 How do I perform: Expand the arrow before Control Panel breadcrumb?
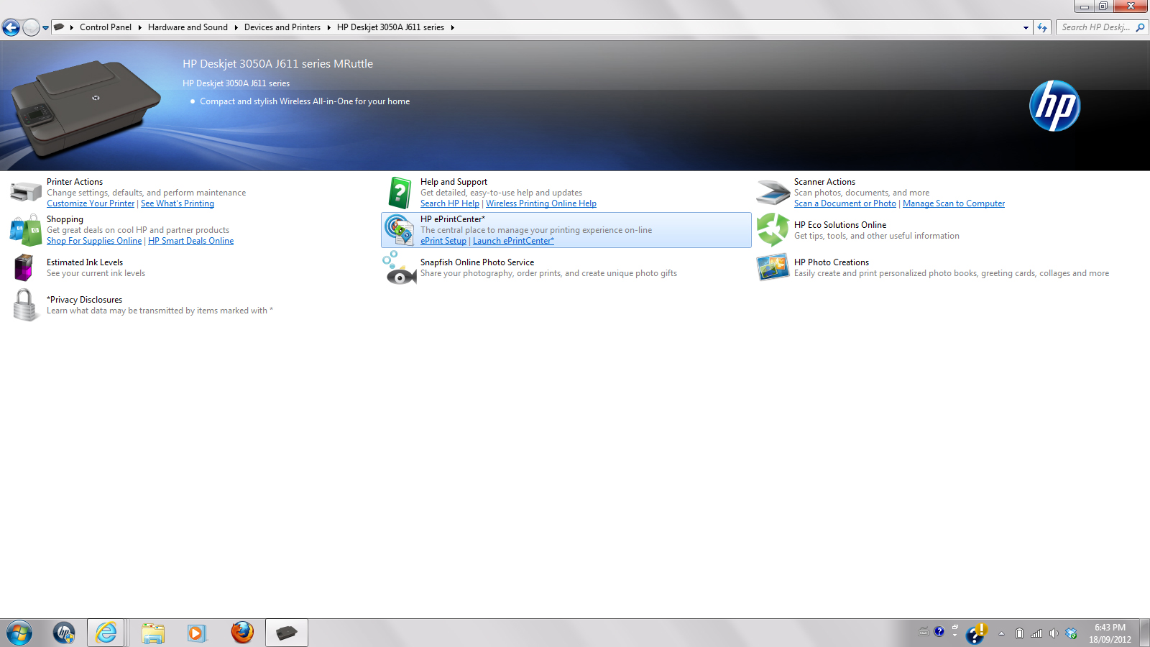[72, 27]
